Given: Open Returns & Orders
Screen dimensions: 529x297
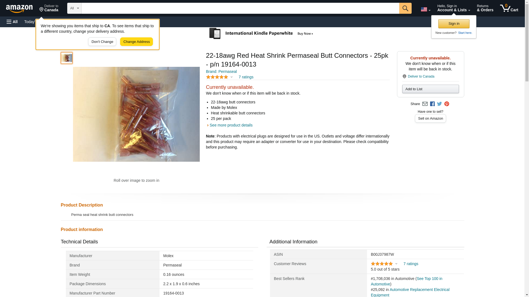Looking at the screenshot, I should 485,8.
